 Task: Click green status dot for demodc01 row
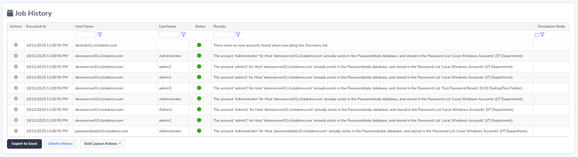point(199,45)
